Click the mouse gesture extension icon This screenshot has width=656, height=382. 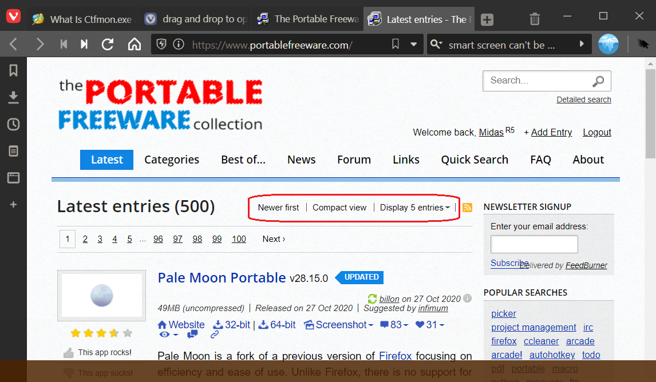643,44
